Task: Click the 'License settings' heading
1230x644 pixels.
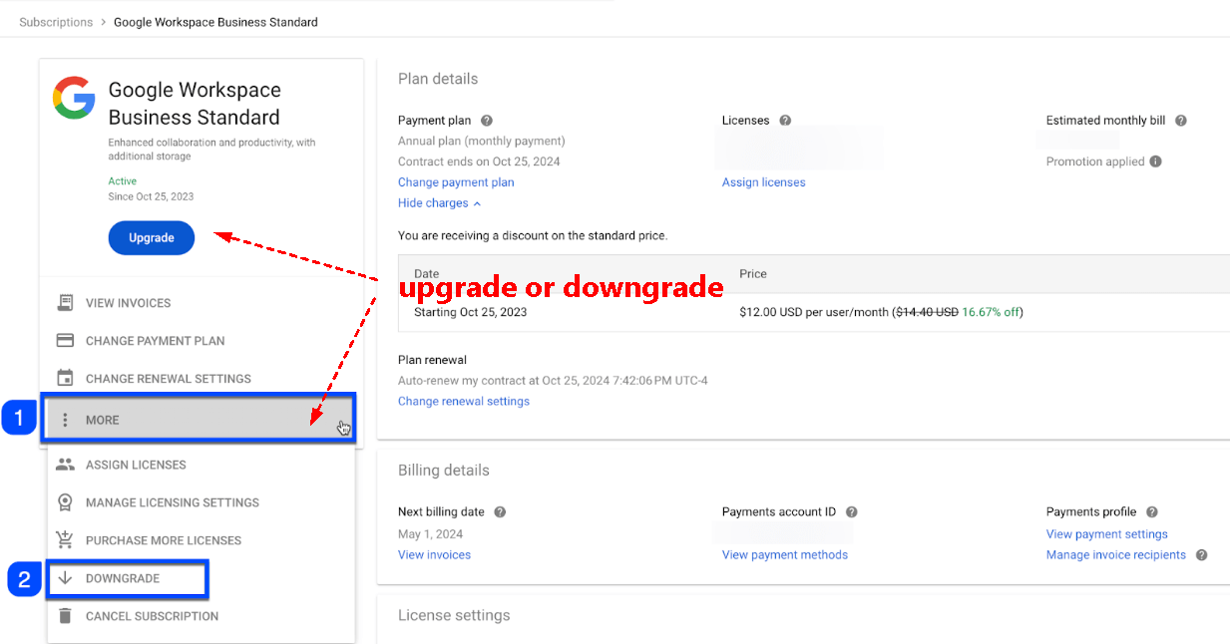Action: pos(454,615)
